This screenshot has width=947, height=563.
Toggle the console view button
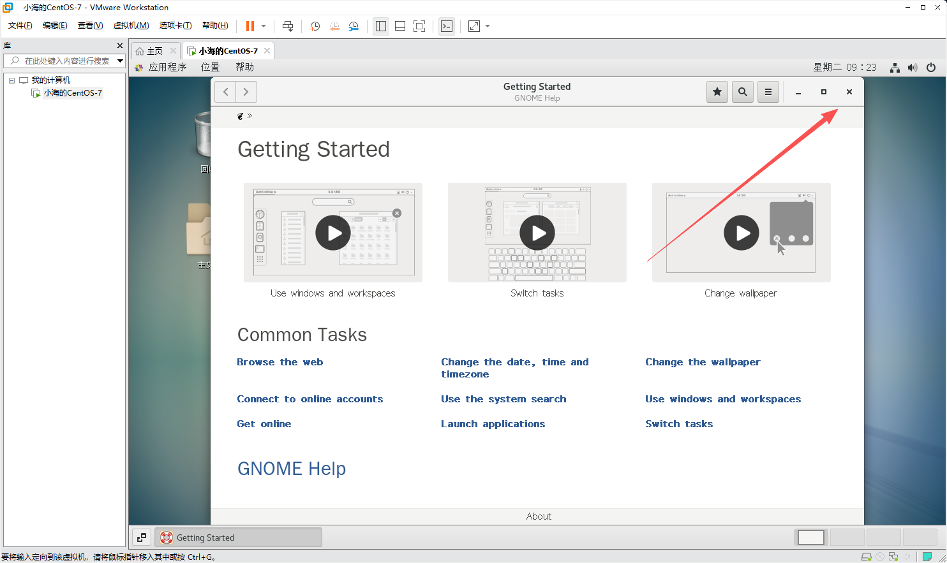point(447,26)
